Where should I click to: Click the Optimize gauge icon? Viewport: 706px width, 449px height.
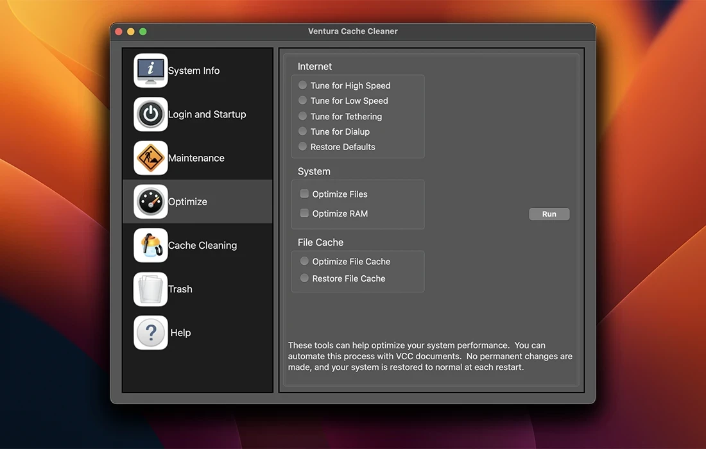coord(151,201)
